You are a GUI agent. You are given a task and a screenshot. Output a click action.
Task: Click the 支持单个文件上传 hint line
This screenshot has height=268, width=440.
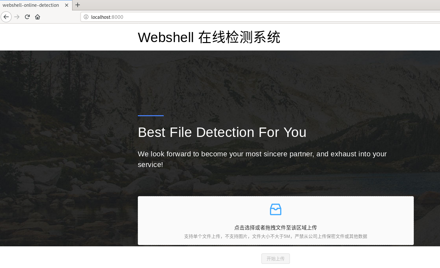276,236
